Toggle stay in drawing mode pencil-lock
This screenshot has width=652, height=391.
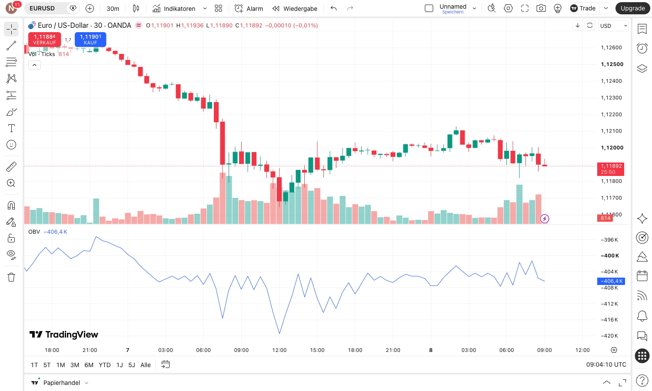tap(11, 222)
